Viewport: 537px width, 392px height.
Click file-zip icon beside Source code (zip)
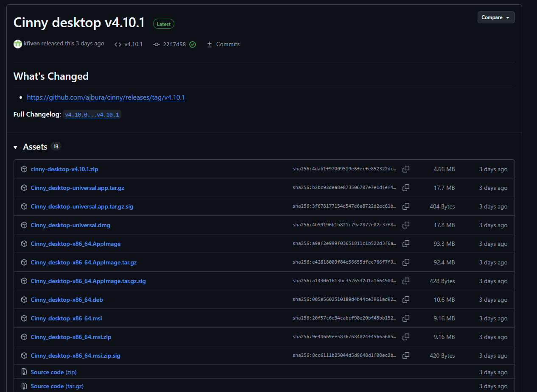pyautogui.click(x=24, y=372)
